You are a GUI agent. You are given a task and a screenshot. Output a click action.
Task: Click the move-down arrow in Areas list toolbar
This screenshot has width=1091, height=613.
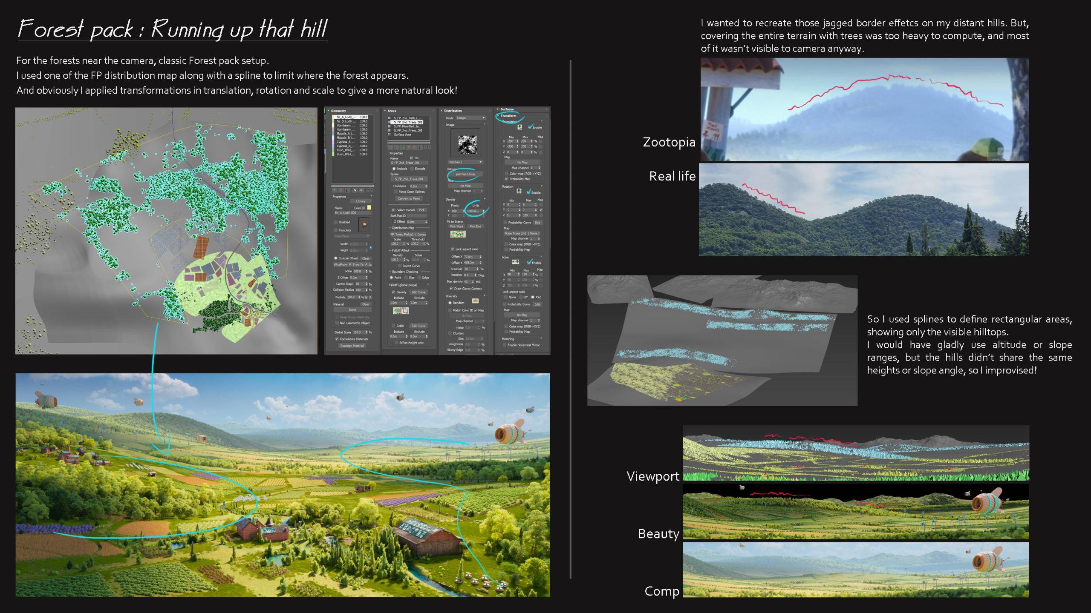point(430,146)
